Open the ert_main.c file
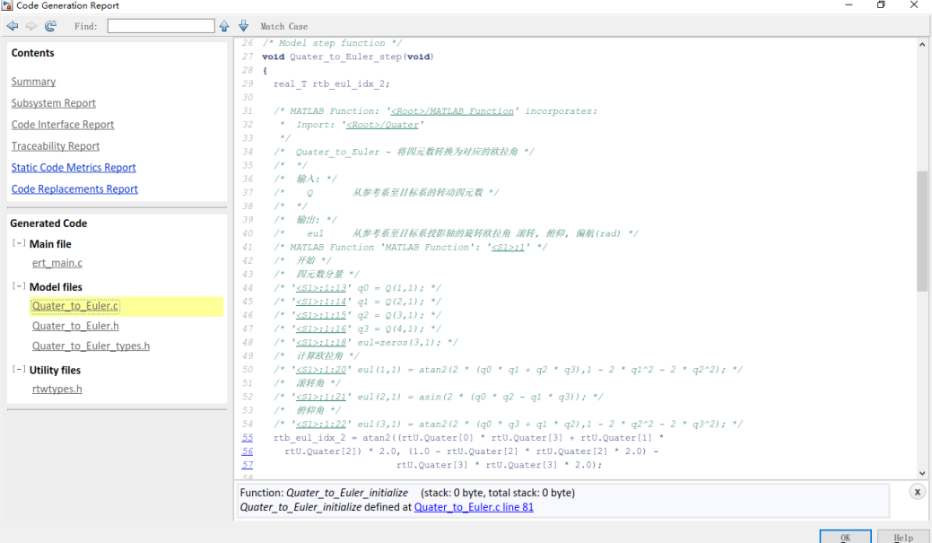Screen dimensions: 932x543 click(x=57, y=262)
